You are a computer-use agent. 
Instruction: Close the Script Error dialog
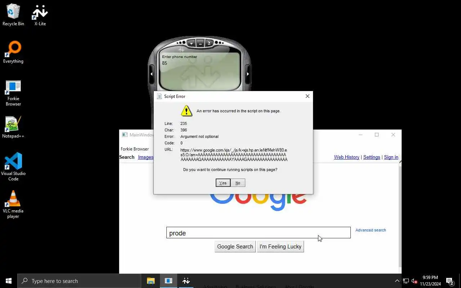(307, 96)
